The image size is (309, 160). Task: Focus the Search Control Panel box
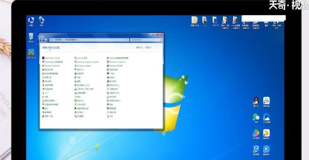pos(146,40)
